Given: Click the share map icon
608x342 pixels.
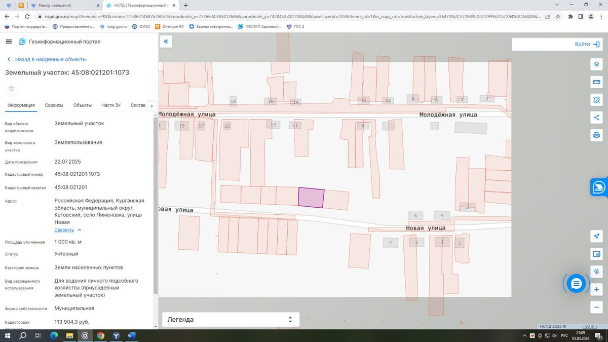Looking at the screenshot, I should (x=596, y=118).
